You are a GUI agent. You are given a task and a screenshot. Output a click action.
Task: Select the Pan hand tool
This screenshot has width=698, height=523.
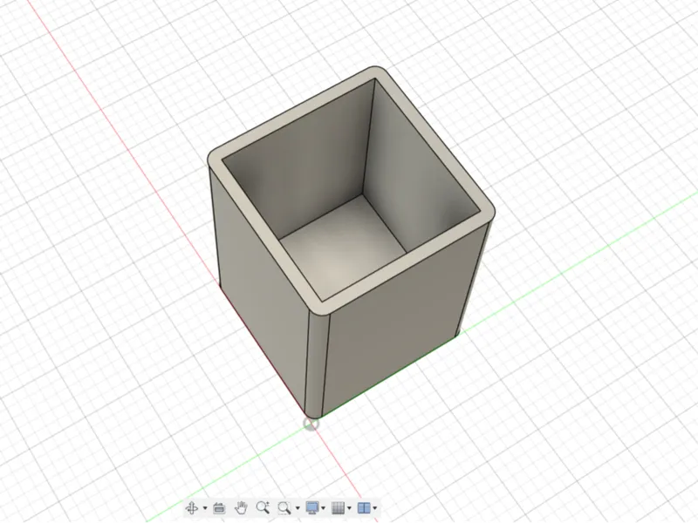tap(242, 508)
